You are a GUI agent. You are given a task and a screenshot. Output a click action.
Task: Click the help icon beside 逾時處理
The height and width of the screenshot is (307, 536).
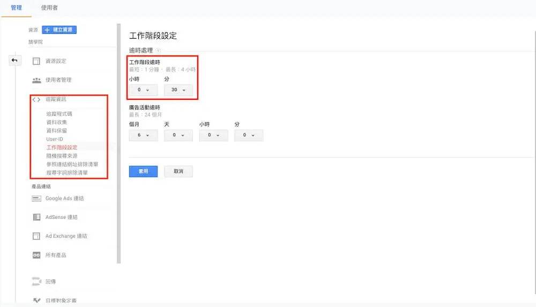[158, 50]
